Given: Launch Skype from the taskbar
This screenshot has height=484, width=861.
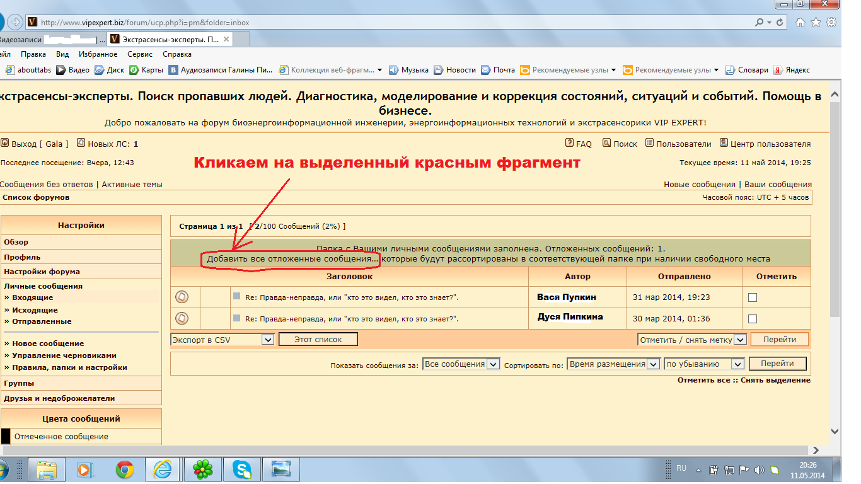Looking at the screenshot, I should (242, 470).
